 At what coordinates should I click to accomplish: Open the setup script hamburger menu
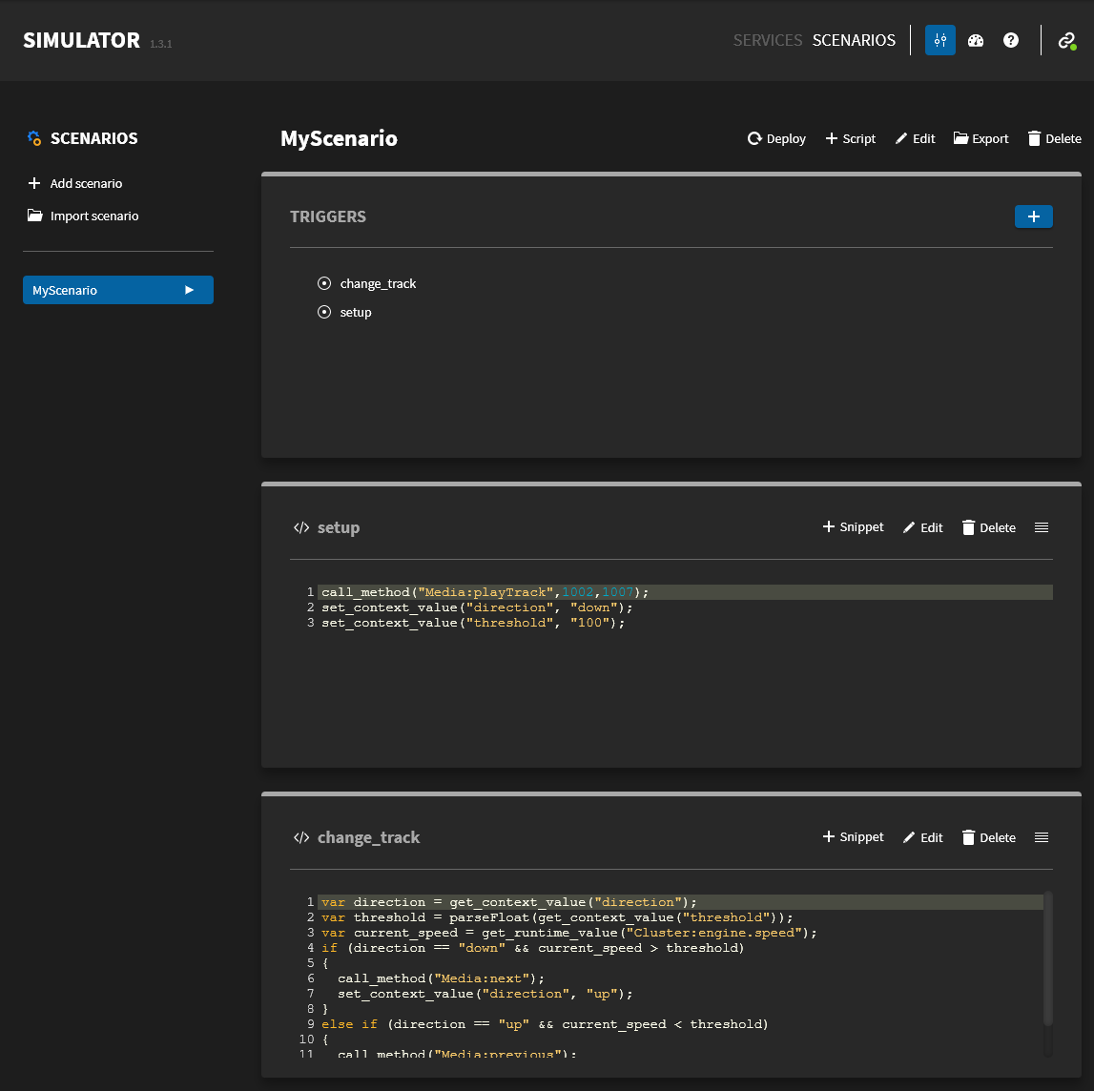[x=1042, y=527]
